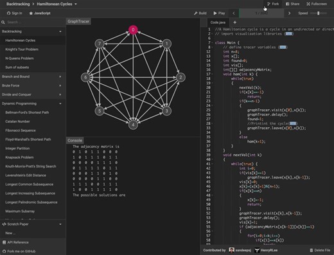Unfold collapsed code on line 28
The image size is (334, 255).
click(x=293, y=123)
